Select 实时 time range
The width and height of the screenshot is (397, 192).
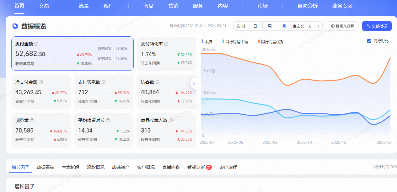tap(241, 26)
